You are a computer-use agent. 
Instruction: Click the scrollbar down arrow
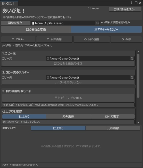click(x=138, y=122)
